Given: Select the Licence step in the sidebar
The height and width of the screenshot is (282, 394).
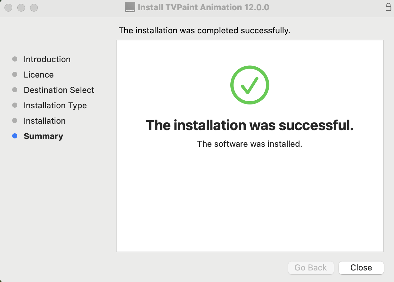Looking at the screenshot, I should [x=38, y=74].
